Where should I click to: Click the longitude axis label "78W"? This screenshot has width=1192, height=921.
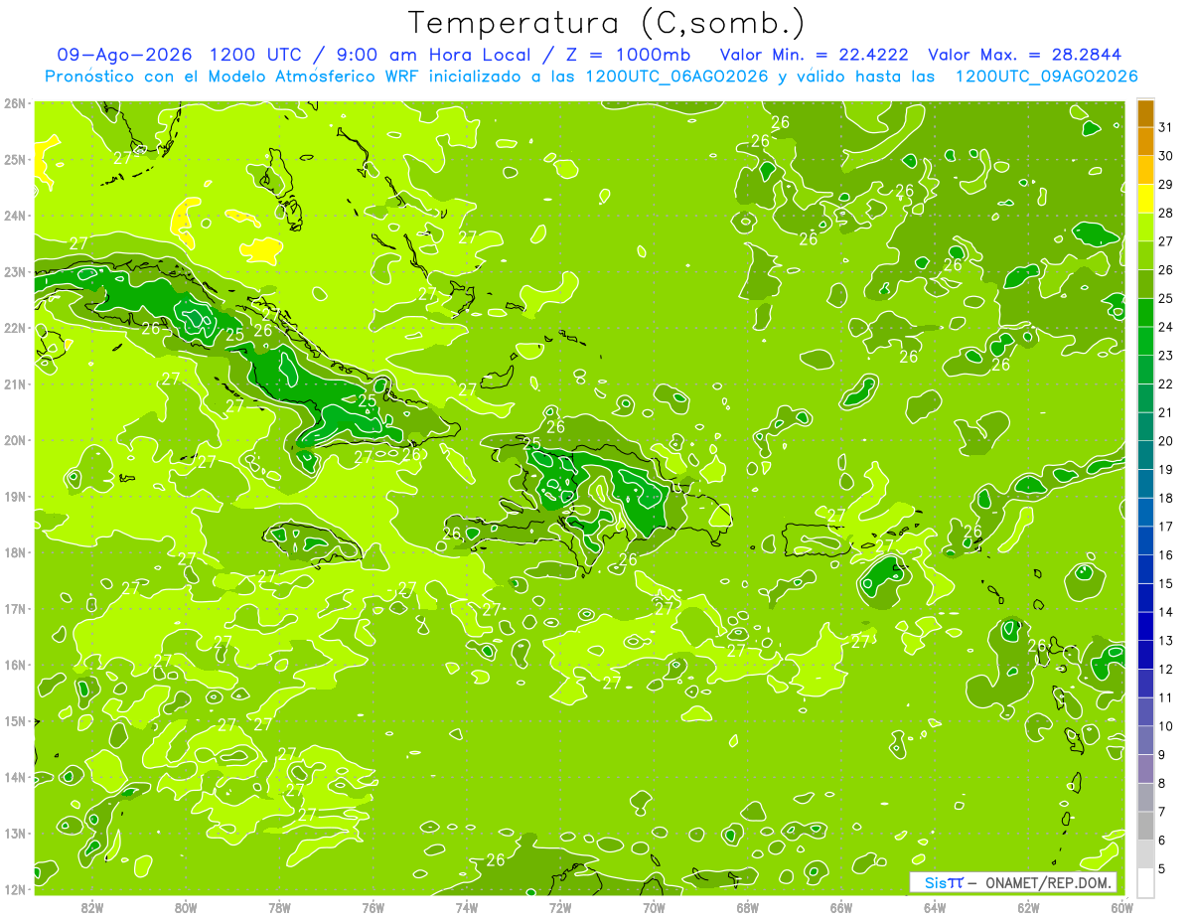[x=279, y=907]
